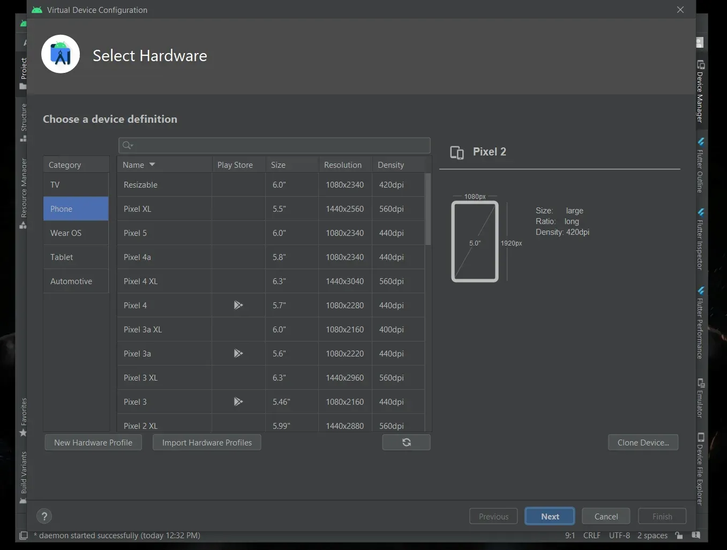Open the Flutter Outline side panel
727x550 pixels.
click(x=700, y=166)
